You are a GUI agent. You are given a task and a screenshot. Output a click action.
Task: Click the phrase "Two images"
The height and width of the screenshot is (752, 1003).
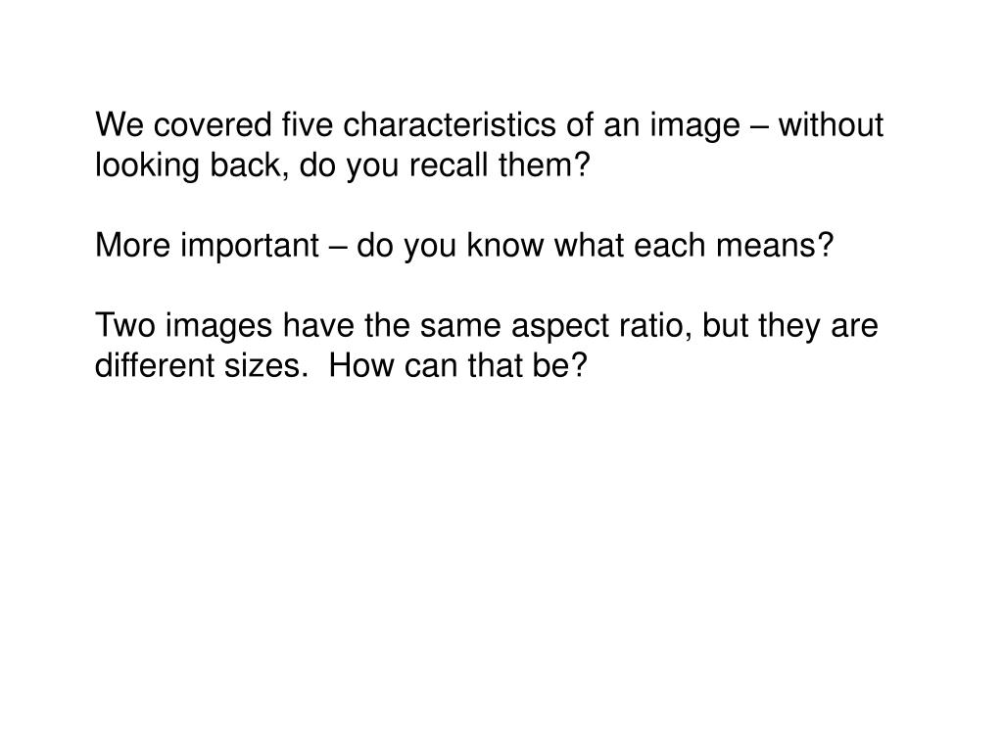(x=183, y=326)
